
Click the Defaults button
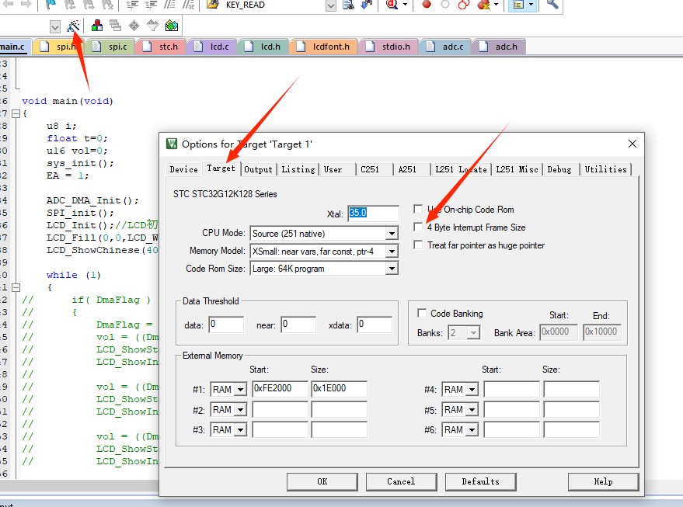click(480, 481)
